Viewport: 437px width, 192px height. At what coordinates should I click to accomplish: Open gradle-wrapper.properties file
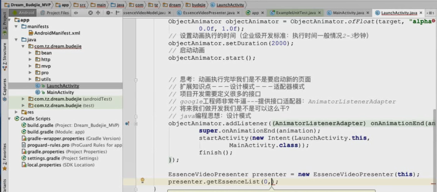click(71, 139)
